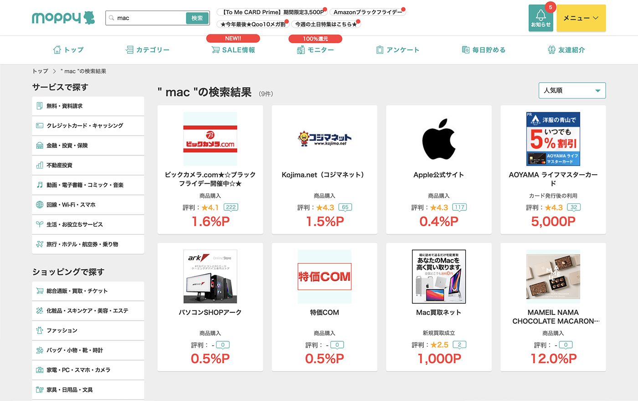This screenshot has width=638, height=401.
Task: Click the 117 review count on Apple公式サイト
Action: (459, 207)
